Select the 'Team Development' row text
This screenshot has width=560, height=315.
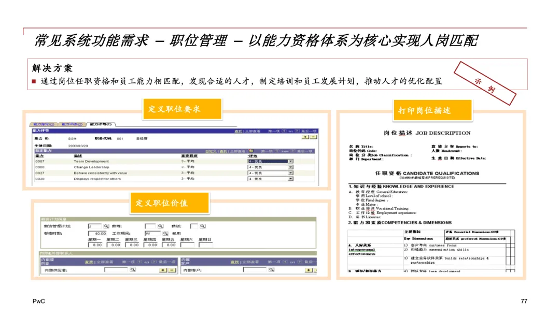pos(91,161)
